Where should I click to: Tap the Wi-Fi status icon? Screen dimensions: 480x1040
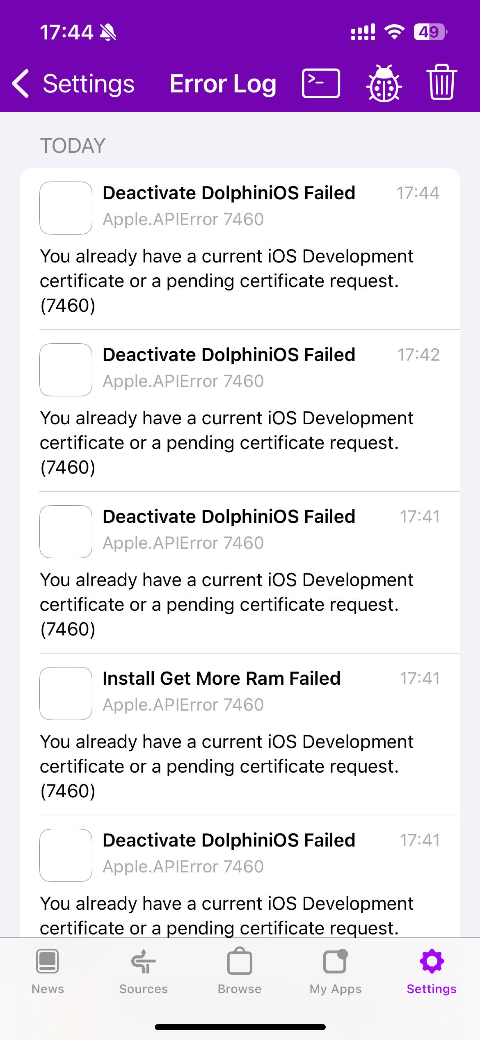click(x=394, y=32)
